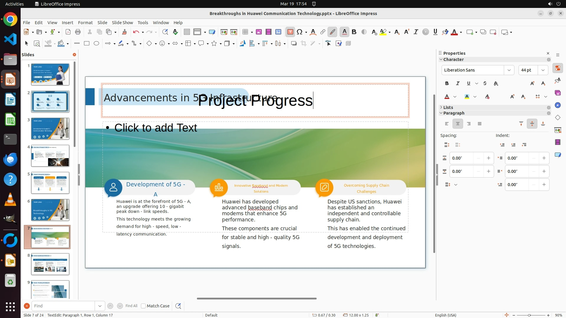Select the Rectangle drawing tool
Viewport: 566px width, 318px height.
(x=87, y=44)
